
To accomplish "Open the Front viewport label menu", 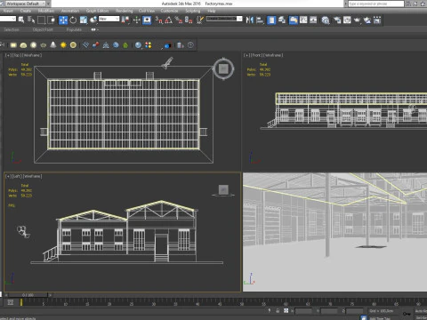I will [x=256, y=55].
